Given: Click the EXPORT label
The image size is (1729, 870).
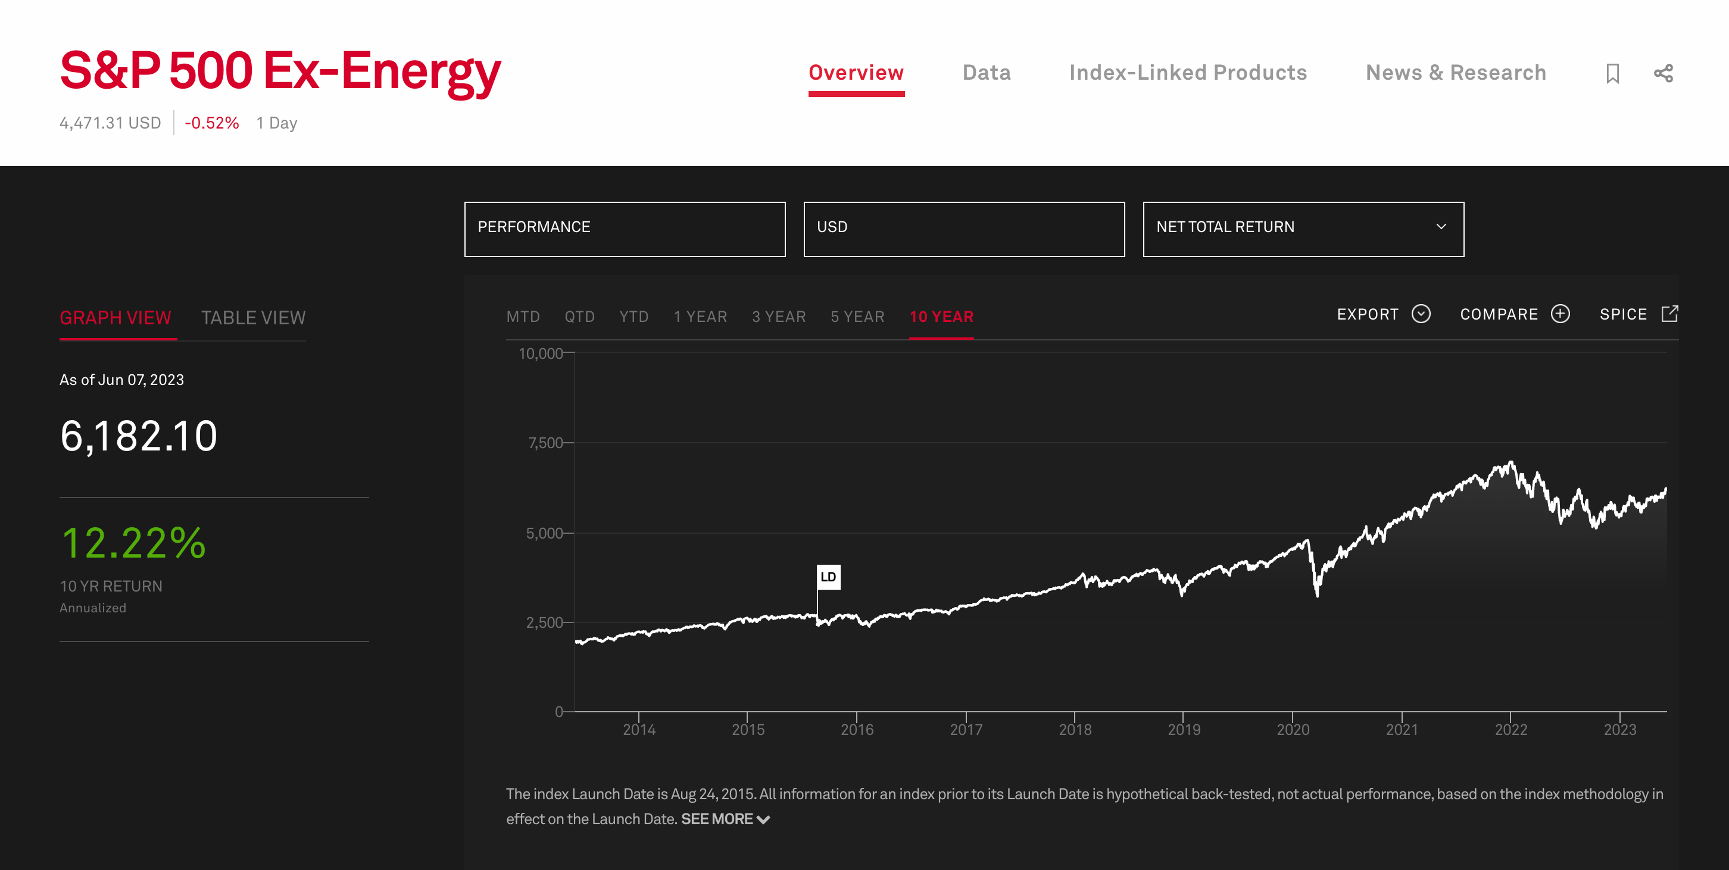Looking at the screenshot, I should pos(1367,314).
